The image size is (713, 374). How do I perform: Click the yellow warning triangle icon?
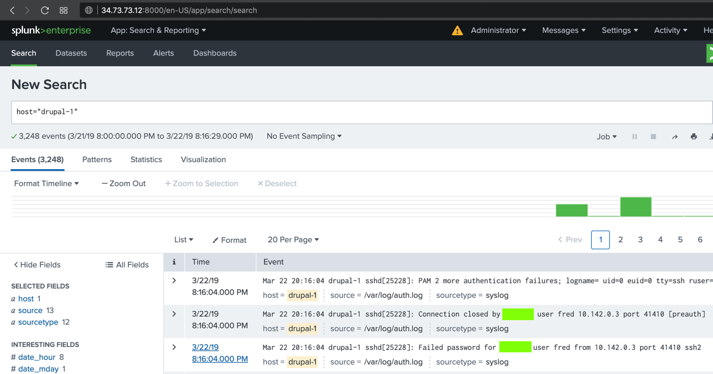(457, 30)
